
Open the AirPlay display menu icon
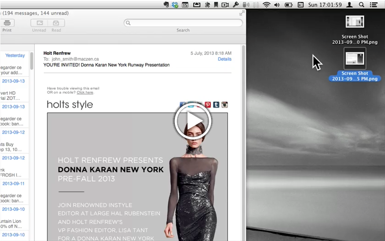point(197,5)
